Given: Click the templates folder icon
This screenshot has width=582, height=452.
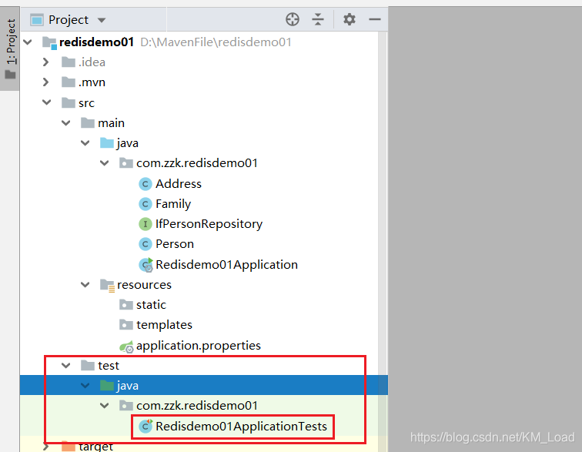Looking at the screenshot, I should [x=126, y=325].
